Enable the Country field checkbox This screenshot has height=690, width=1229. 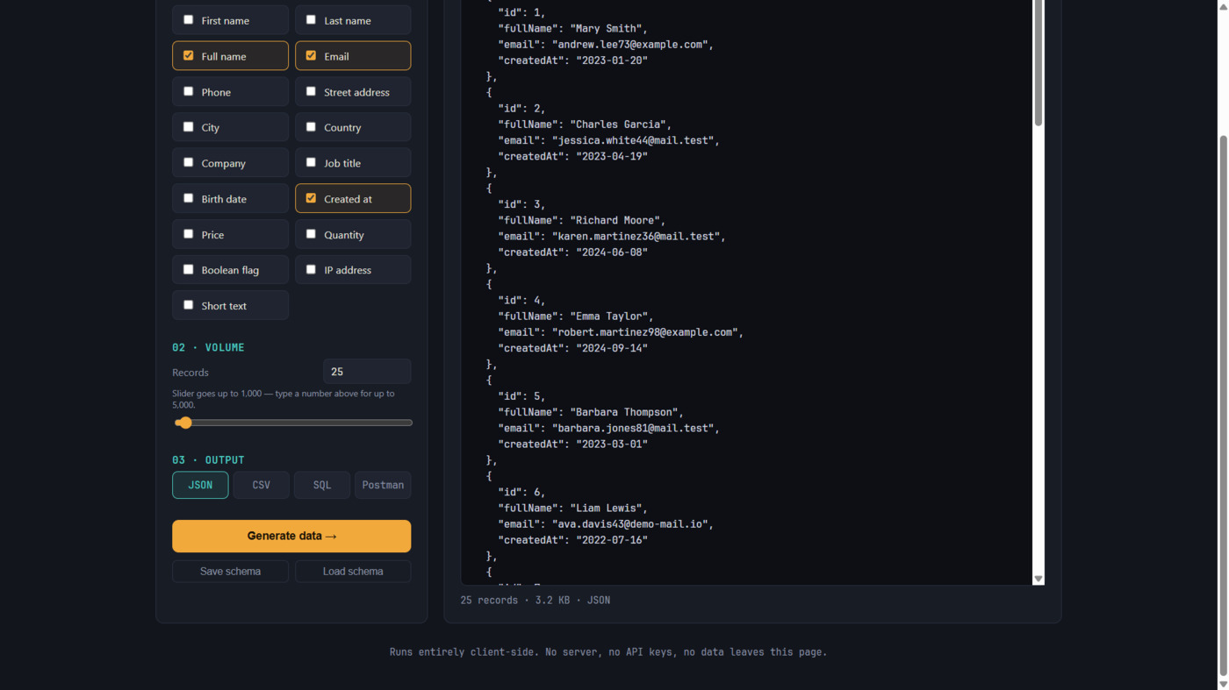pyautogui.click(x=311, y=126)
